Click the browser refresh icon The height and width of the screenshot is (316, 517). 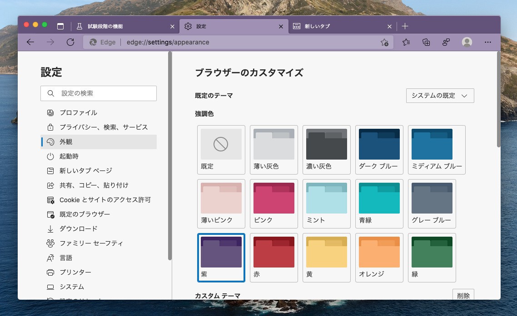pos(70,42)
